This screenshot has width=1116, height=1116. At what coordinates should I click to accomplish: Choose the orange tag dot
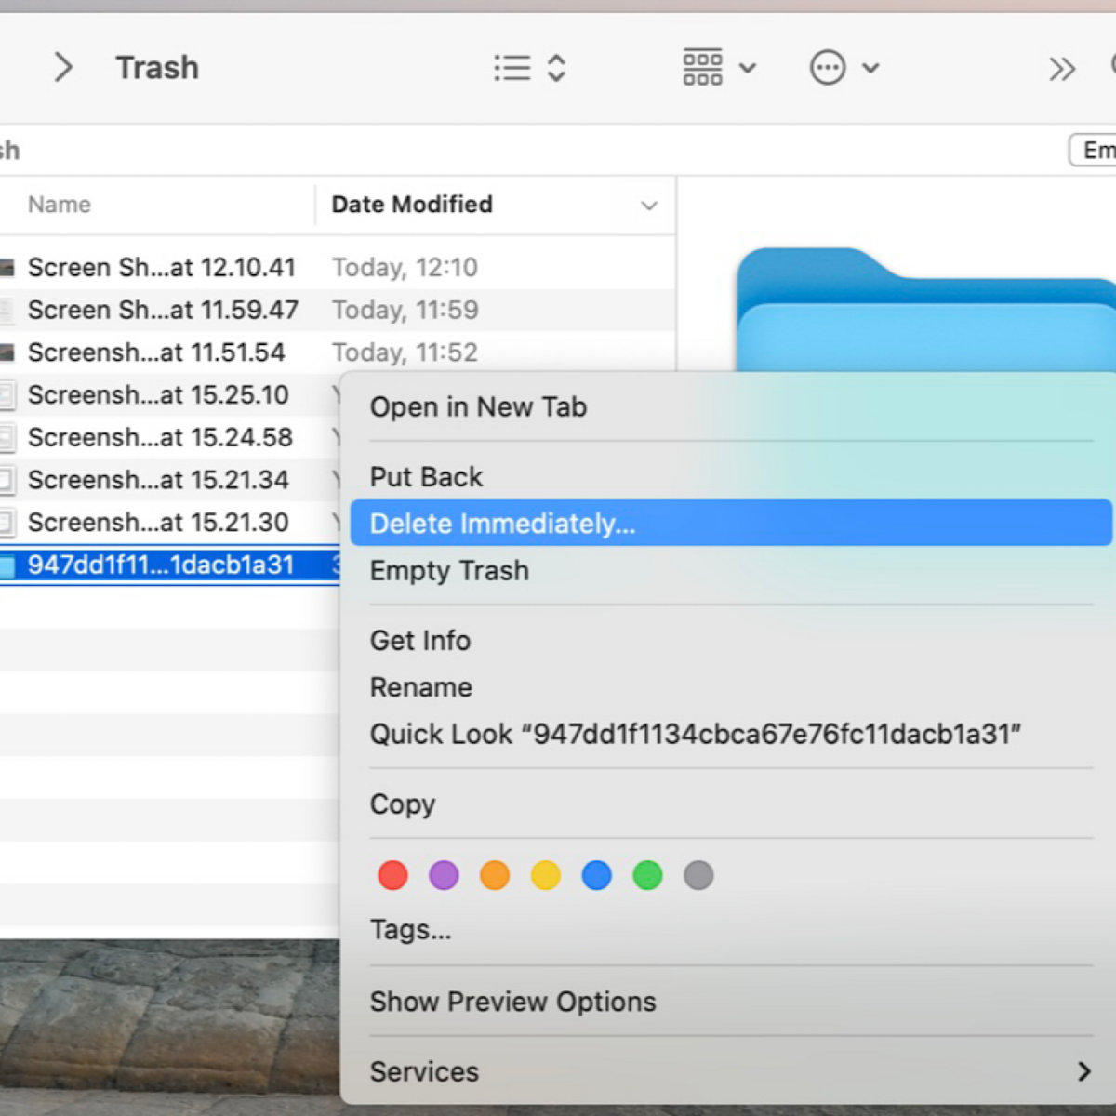(495, 875)
